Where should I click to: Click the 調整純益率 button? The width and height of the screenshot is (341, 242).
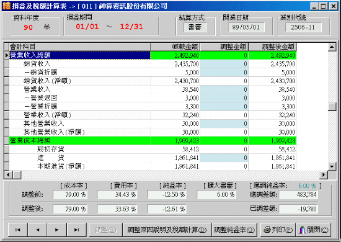(x=234, y=230)
